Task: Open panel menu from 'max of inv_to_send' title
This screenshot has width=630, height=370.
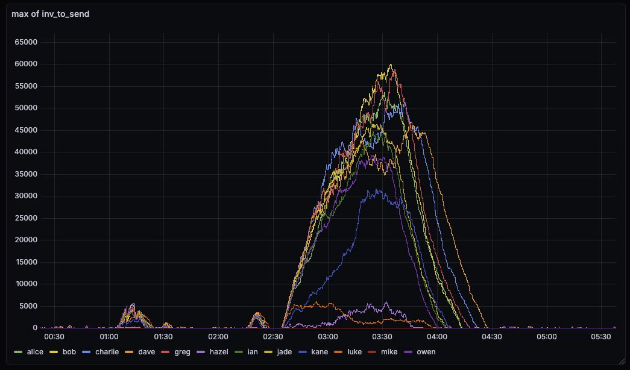Action: click(x=51, y=14)
